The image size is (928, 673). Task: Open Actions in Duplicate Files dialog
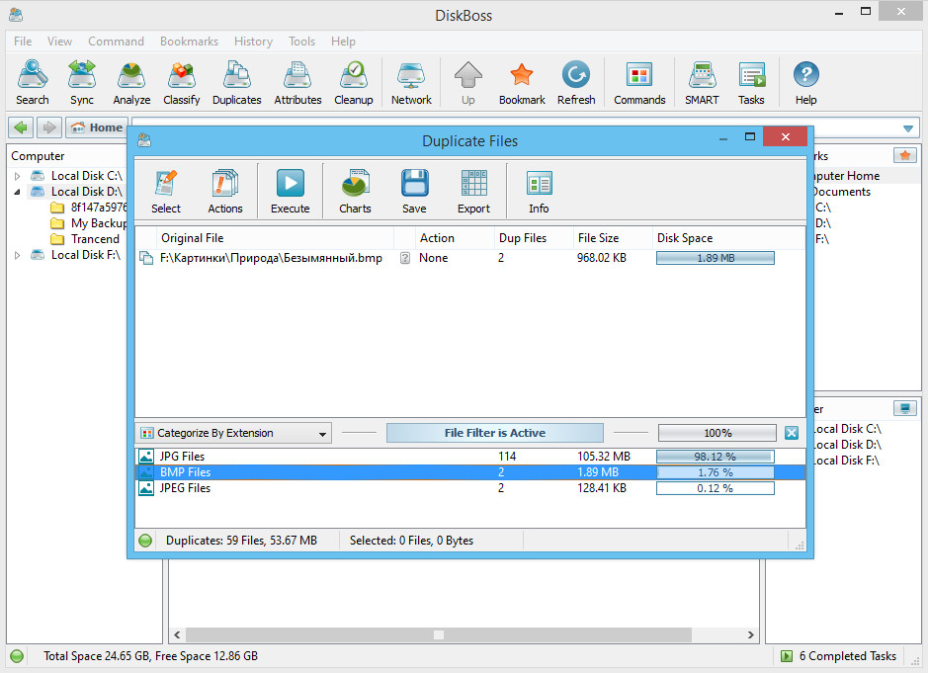pyautogui.click(x=225, y=191)
